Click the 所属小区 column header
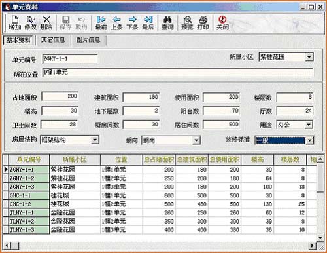This screenshot has width=327, height=253. click(x=75, y=160)
